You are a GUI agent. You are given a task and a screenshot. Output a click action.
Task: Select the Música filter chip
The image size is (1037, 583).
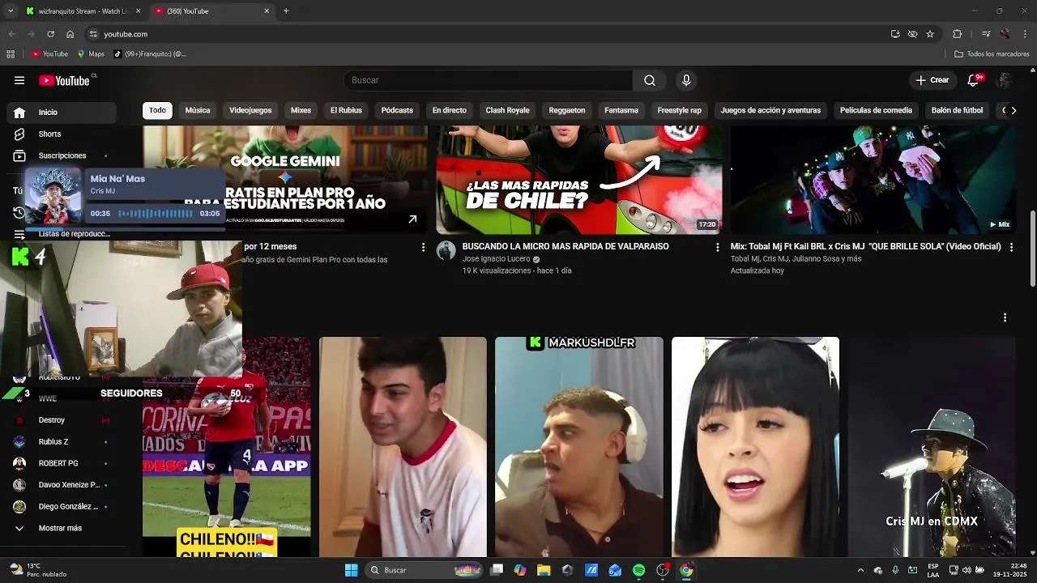(198, 110)
